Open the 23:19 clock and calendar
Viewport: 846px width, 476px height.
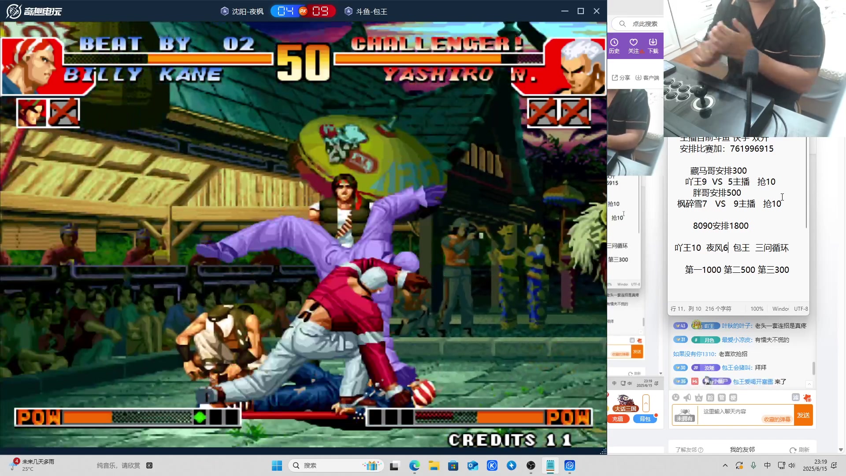point(815,465)
